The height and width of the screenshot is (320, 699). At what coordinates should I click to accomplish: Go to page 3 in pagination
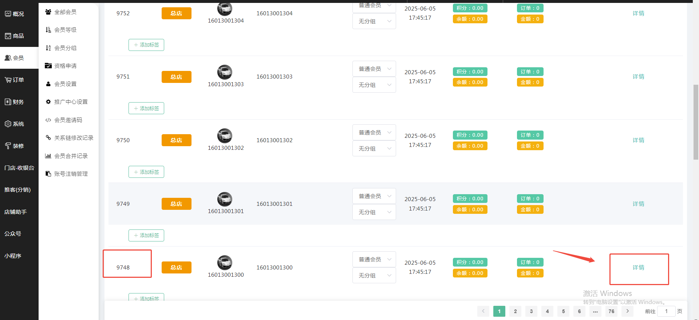click(531, 311)
